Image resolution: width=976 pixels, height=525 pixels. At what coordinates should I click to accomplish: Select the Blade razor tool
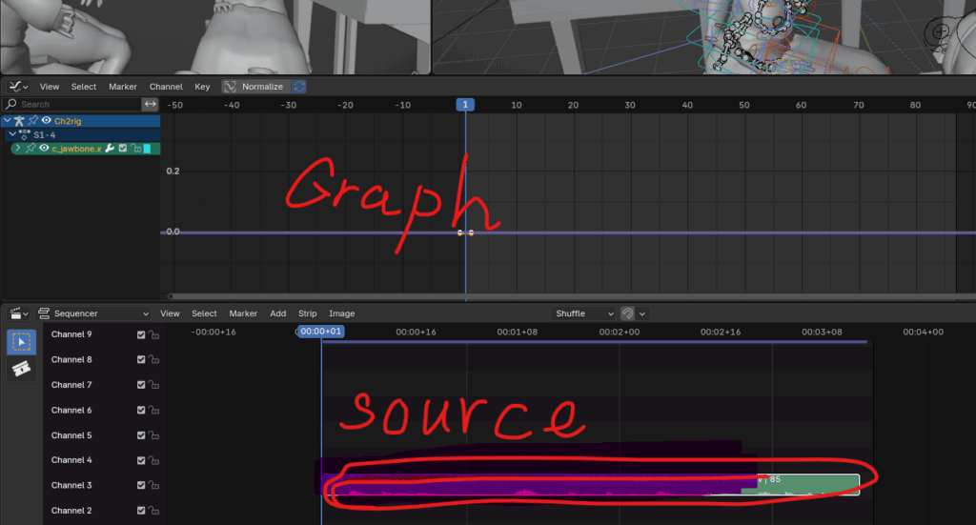[x=21, y=369]
